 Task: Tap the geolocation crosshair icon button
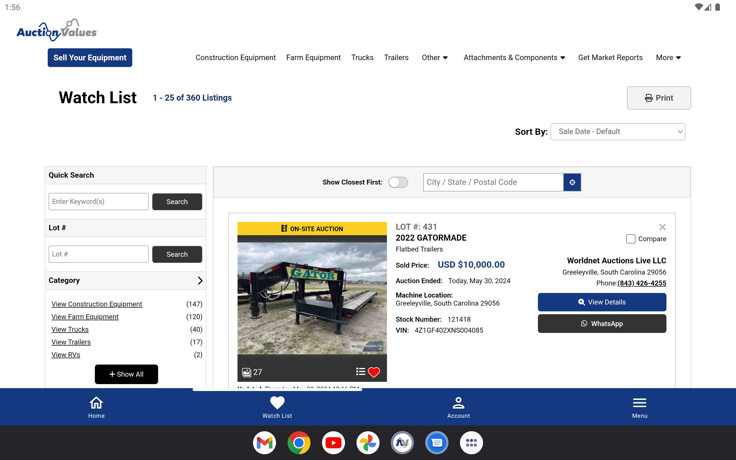point(572,182)
